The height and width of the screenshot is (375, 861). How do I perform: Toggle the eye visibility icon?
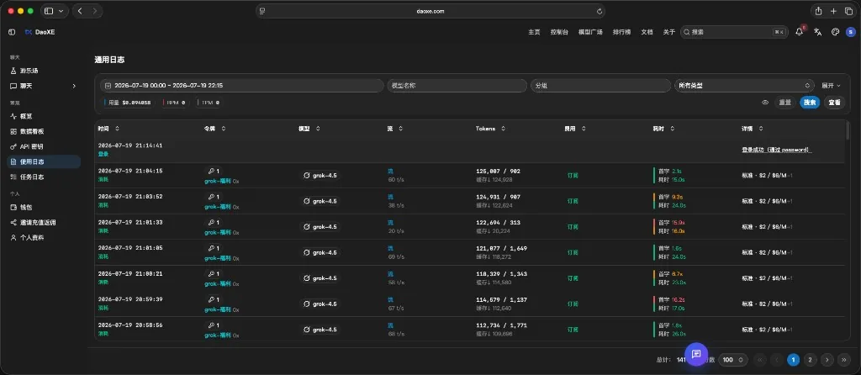click(765, 103)
